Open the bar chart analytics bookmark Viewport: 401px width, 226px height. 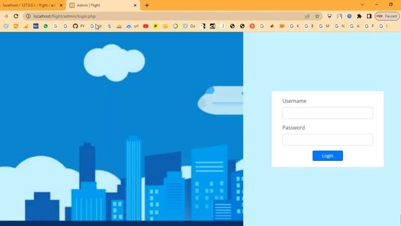pos(26,26)
